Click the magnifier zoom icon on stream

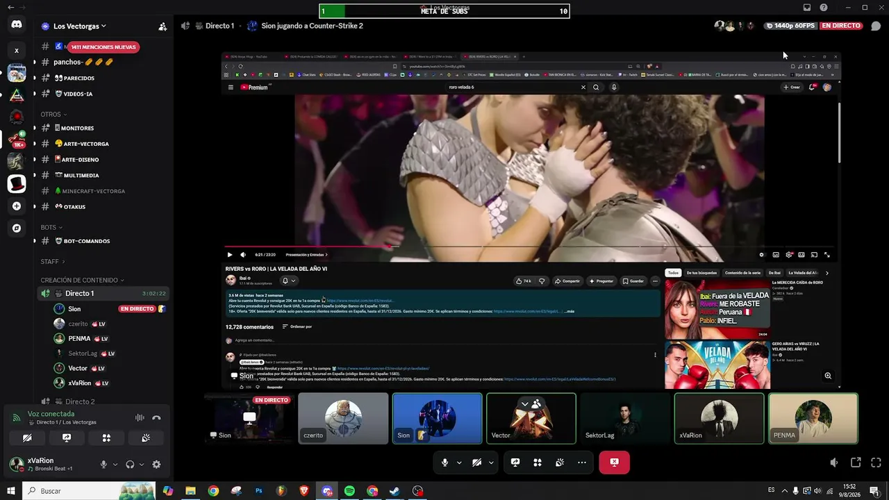[x=828, y=376]
